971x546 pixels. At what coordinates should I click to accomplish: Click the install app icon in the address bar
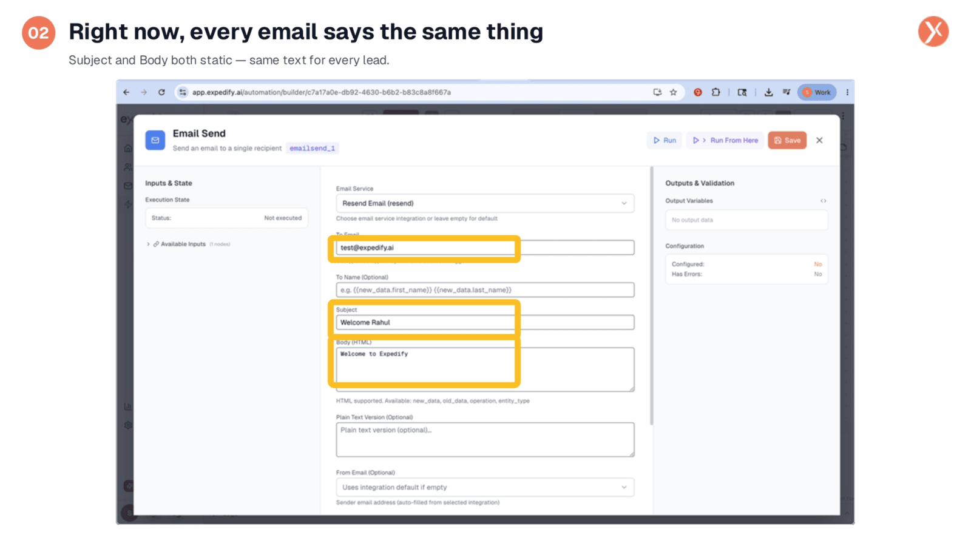(657, 92)
